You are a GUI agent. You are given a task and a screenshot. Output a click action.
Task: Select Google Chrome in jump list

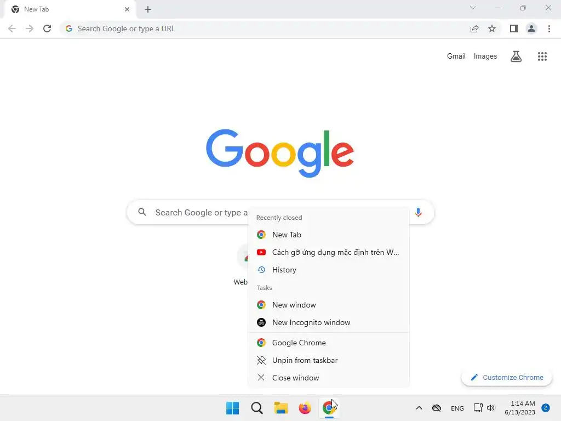[x=329, y=343]
